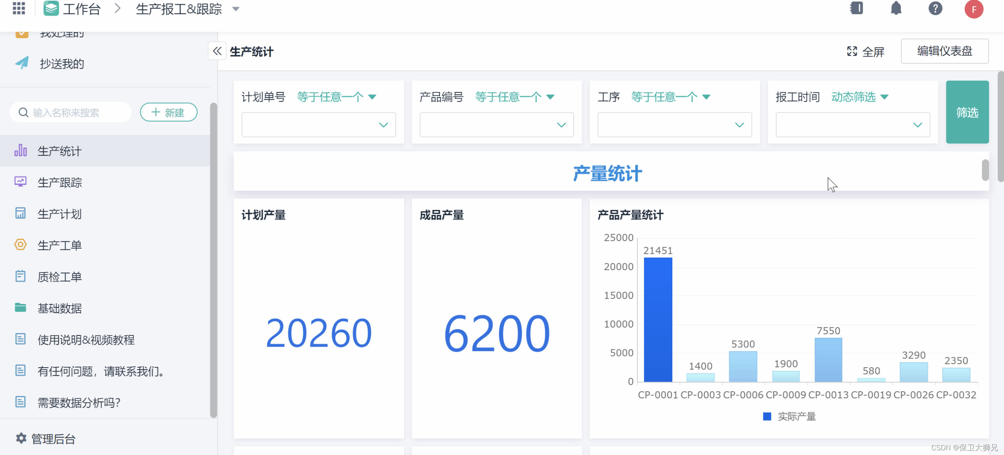Click the CP-0013 bar labeled 7550

tap(828, 359)
